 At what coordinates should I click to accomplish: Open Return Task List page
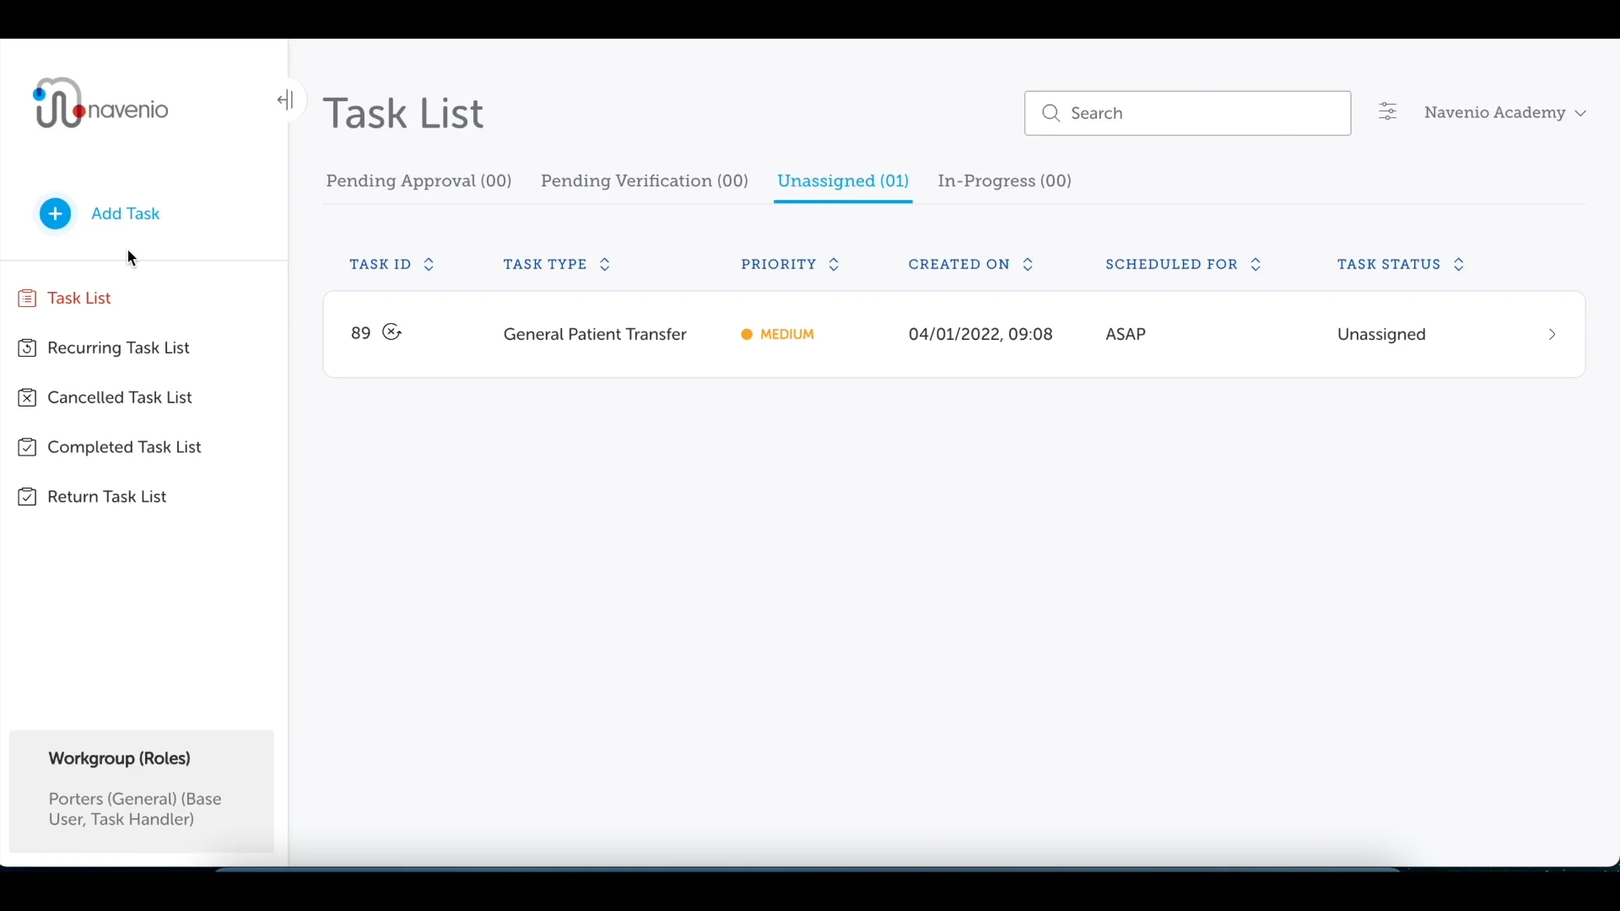(108, 498)
